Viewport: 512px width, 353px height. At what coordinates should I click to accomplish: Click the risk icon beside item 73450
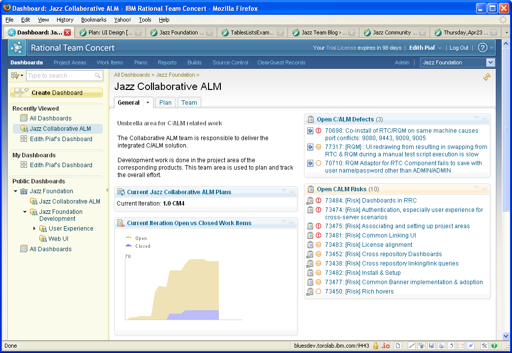tap(310, 292)
